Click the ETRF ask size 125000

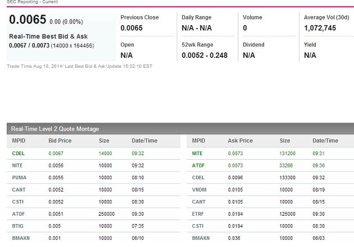click(287, 214)
